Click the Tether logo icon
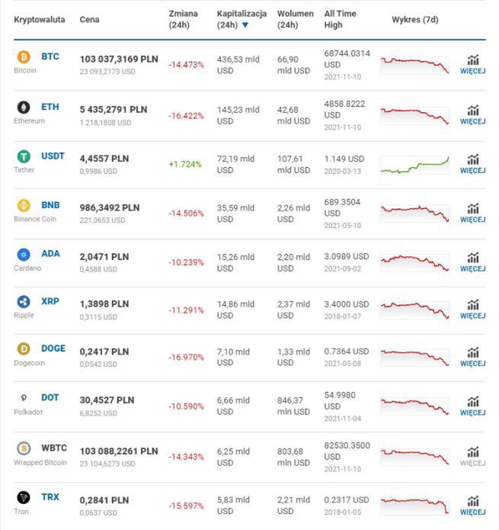This screenshot has width=499, height=530. pyautogui.click(x=23, y=156)
